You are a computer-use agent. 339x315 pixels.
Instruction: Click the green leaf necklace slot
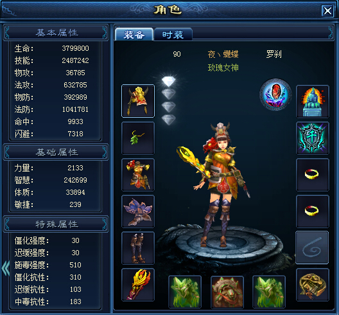[x=138, y=138]
